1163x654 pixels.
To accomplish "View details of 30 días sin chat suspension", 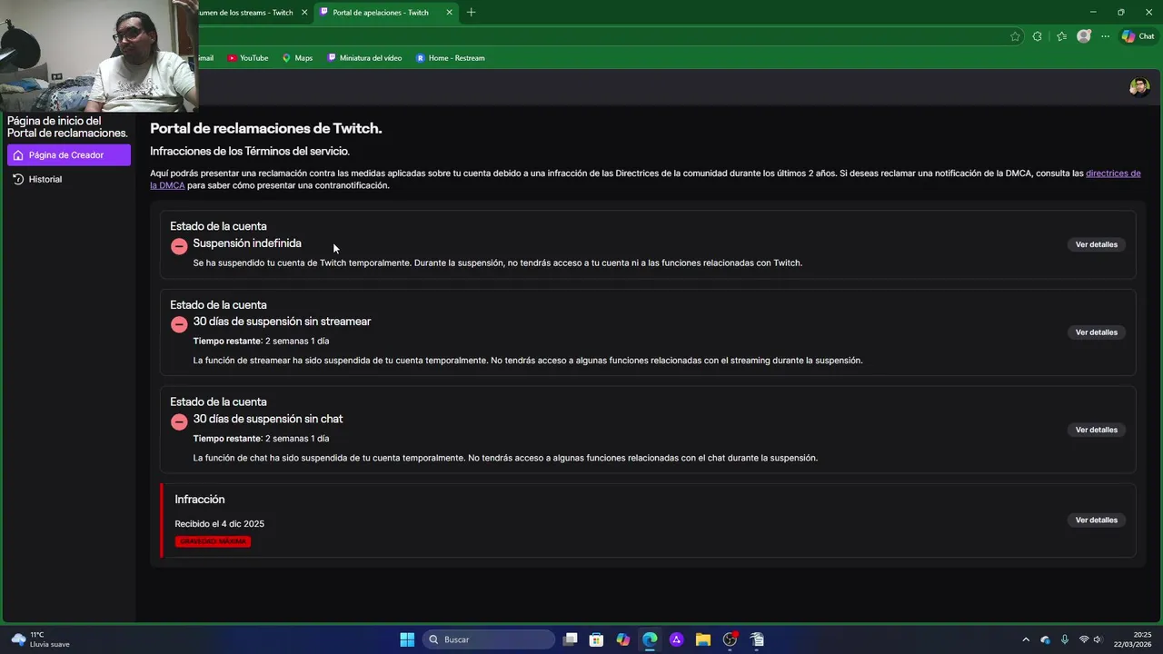I will pyautogui.click(x=1096, y=430).
